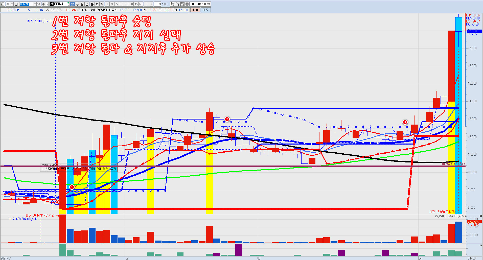This screenshot has height=260, width=483.
Task: Switch to 주 weekly period
Action: [x=77, y=4]
